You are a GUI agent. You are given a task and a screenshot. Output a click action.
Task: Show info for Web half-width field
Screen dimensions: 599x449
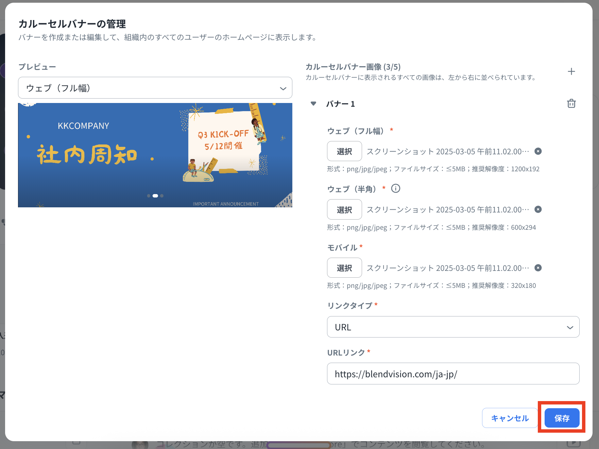pyautogui.click(x=395, y=189)
